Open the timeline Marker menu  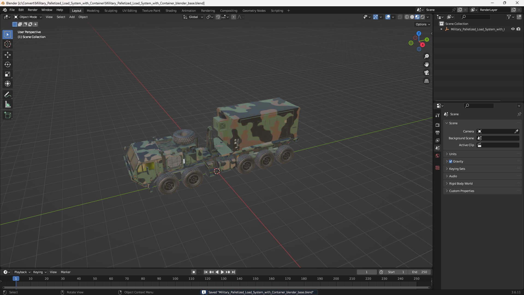click(65, 272)
